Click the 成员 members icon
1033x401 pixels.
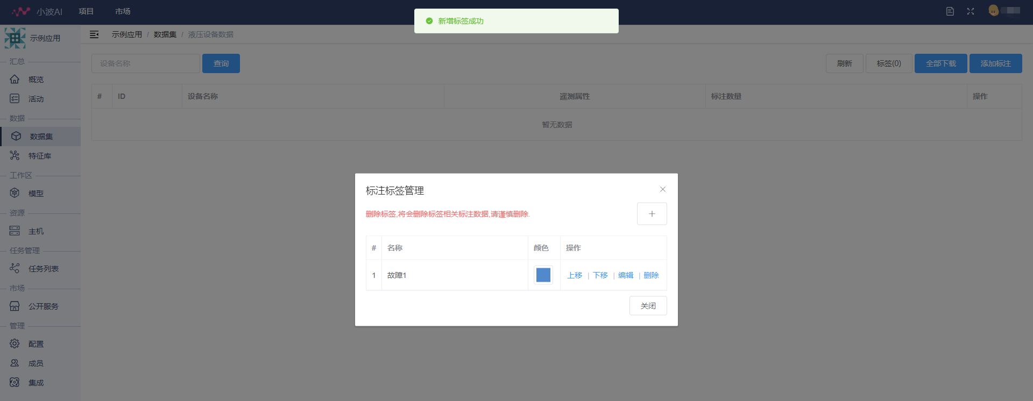[x=15, y=363]
